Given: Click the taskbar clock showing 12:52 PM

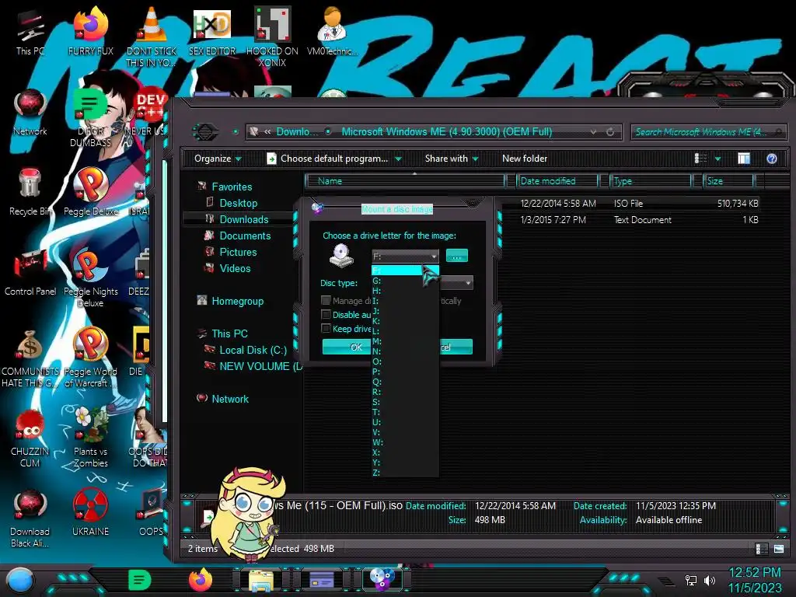Looking at the screenshot, I should 755,573.
